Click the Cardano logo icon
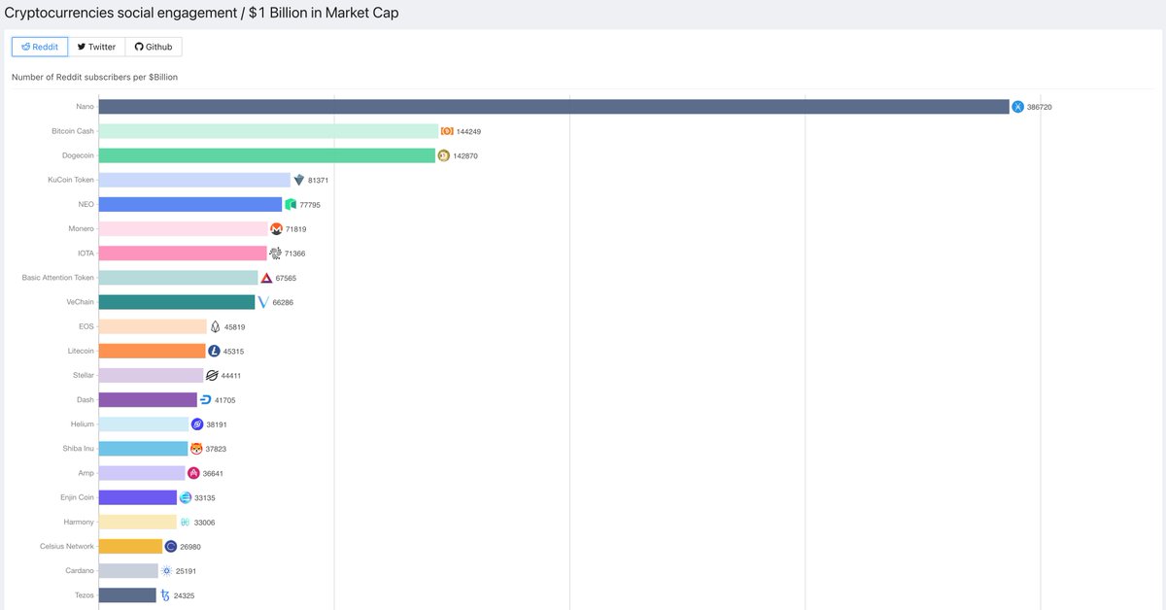This screenshot has height=610, width=1166. (166, 570)
